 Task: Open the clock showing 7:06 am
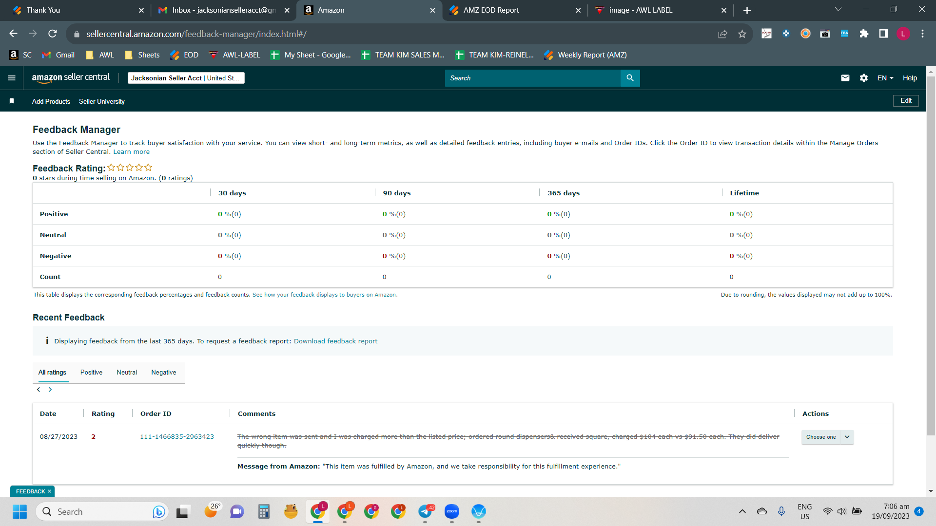tap(891, 511)
